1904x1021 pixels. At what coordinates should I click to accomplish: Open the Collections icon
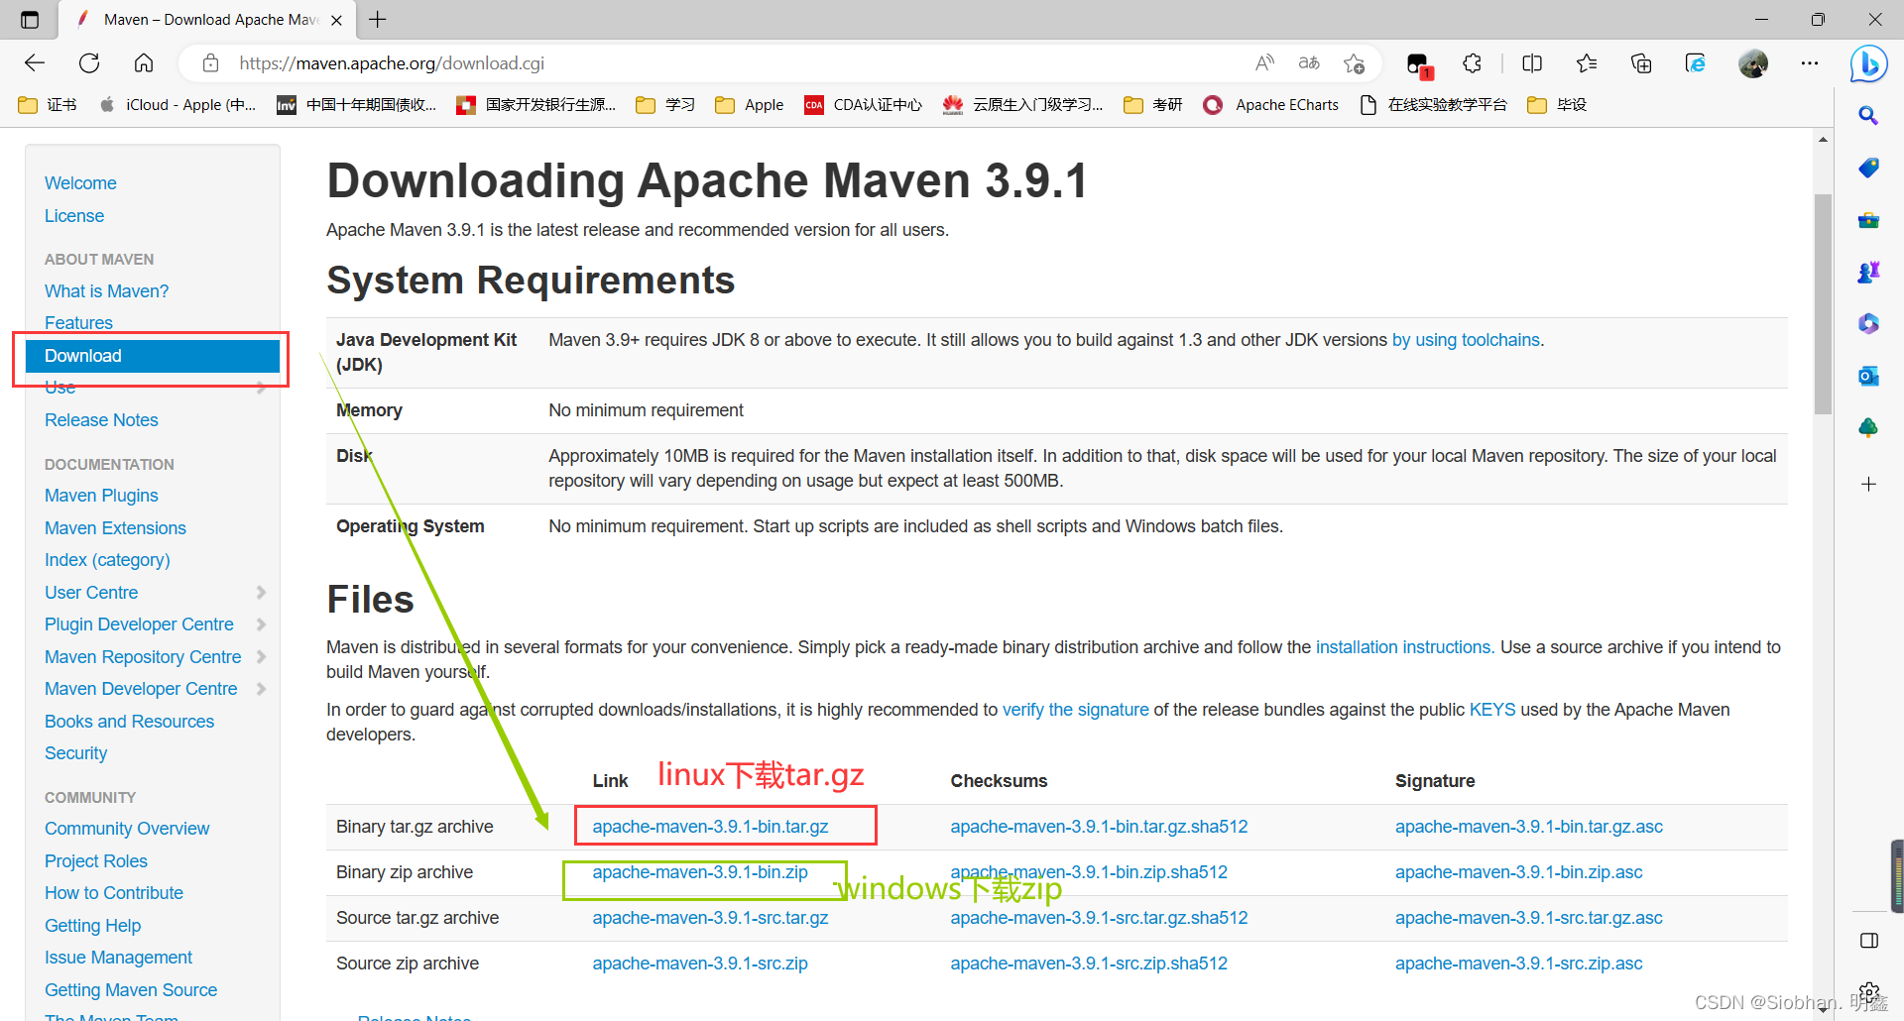click(x=1641, y=63)
